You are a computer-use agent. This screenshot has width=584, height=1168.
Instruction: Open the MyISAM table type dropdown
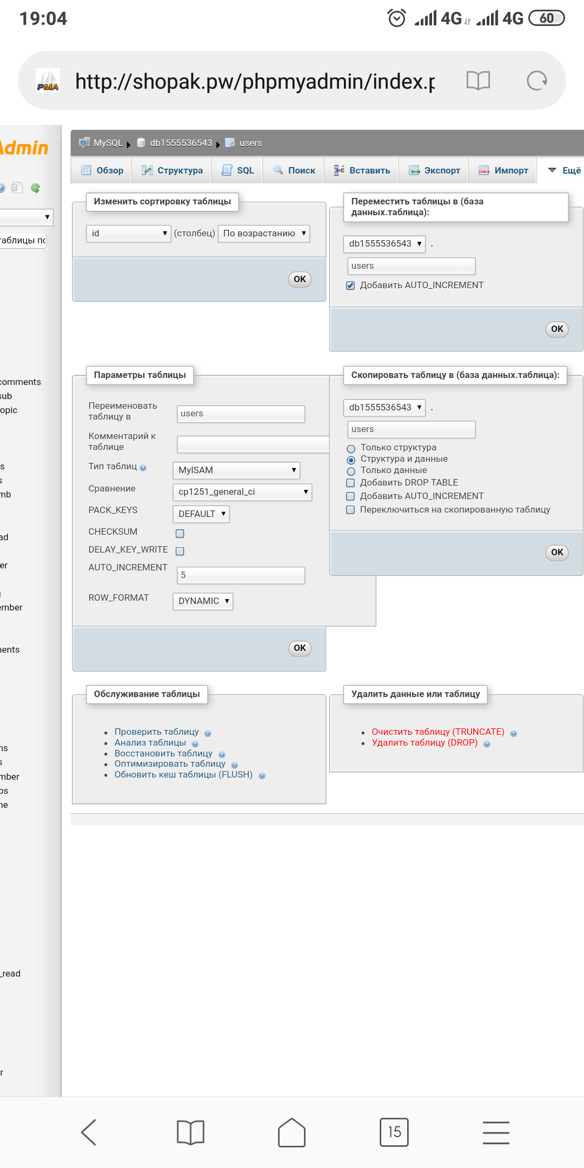pyautogui.click(x=236, y=470)
